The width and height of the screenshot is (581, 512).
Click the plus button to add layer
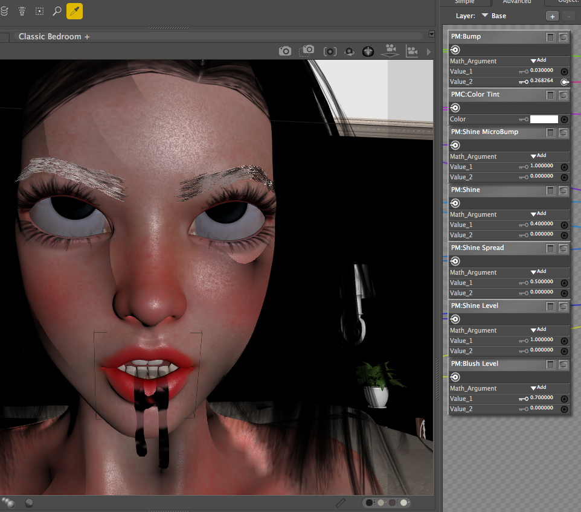coord(552,16)
